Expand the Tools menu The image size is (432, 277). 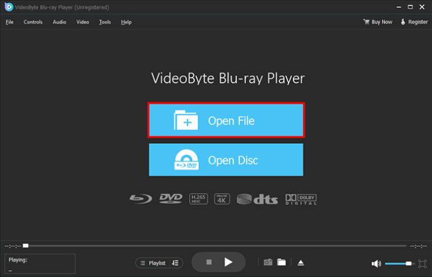coord(105,22)
